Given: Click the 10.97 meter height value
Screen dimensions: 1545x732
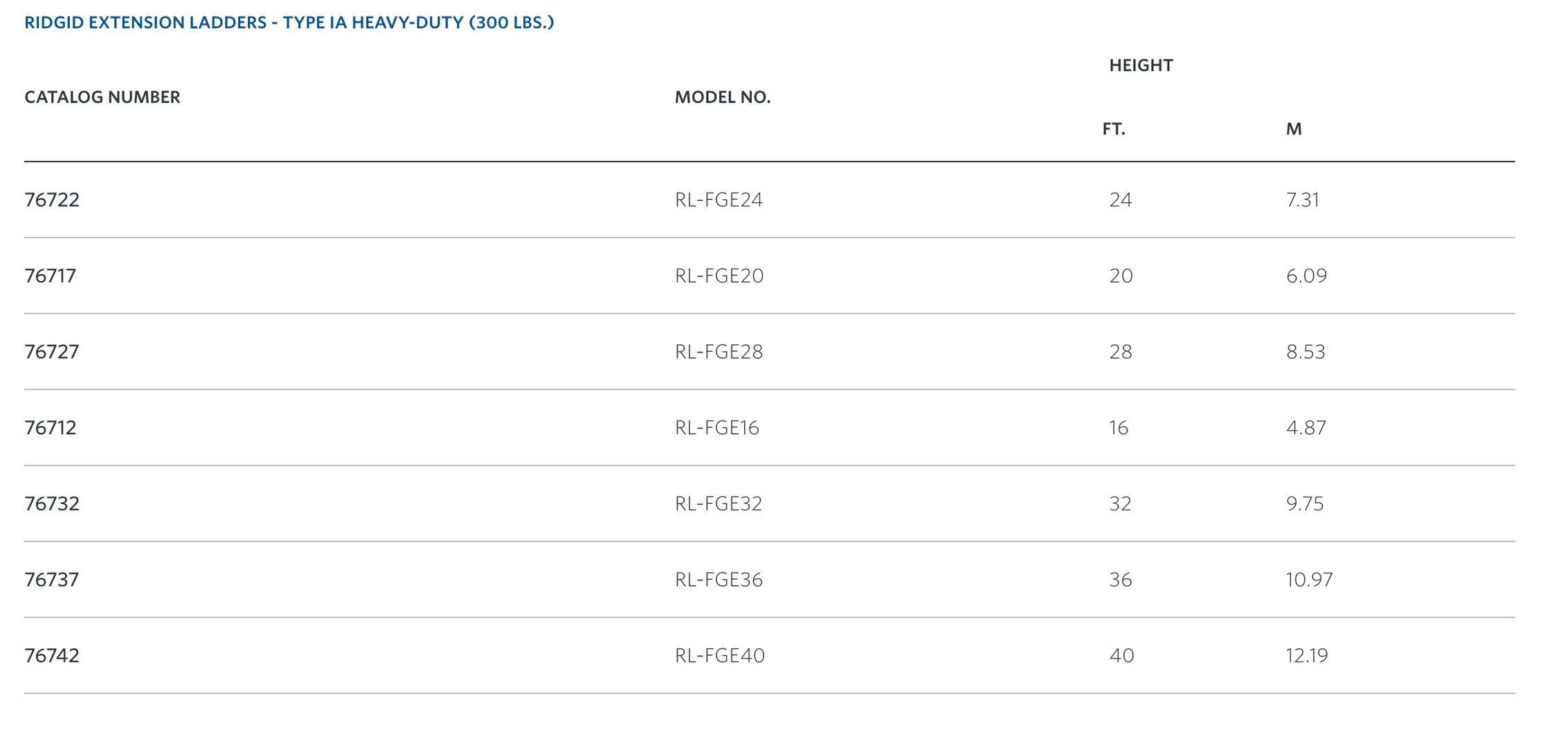Looking at the screenshot, I should [1309, 580].
